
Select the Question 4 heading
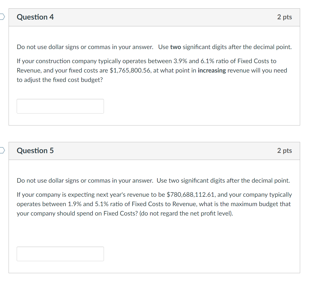[x=35, y=17]
